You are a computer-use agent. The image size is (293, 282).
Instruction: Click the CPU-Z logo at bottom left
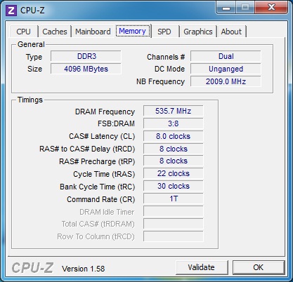point(32,268)
